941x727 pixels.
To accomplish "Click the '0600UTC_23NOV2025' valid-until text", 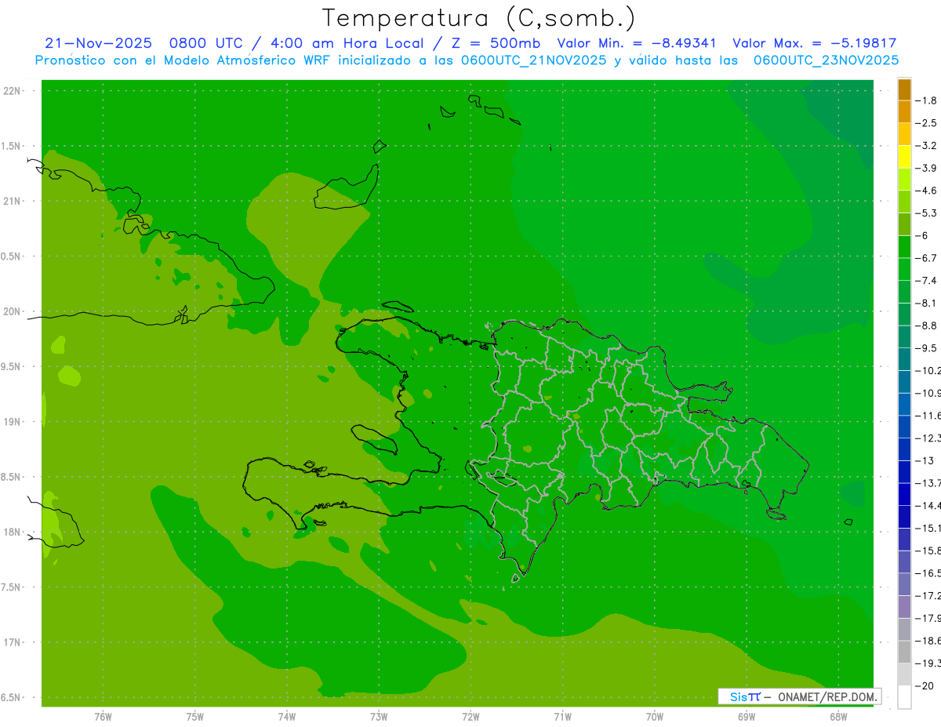I will (x=826, y=60).
